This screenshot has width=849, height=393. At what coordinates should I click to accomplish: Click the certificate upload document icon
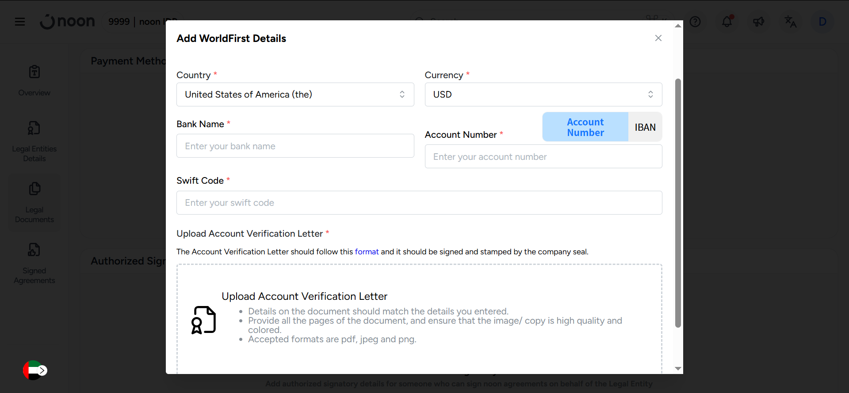(203, 320)
